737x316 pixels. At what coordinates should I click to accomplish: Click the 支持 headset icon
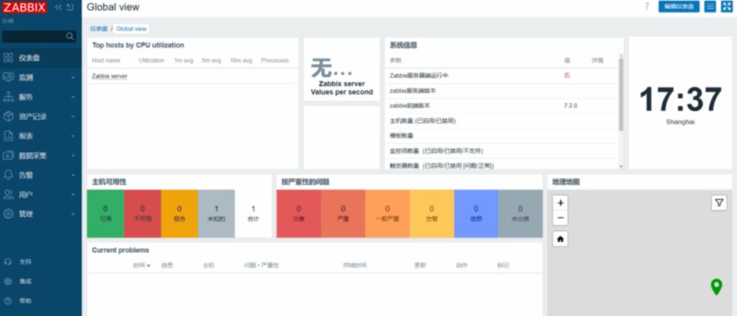(x=7, y=261)
